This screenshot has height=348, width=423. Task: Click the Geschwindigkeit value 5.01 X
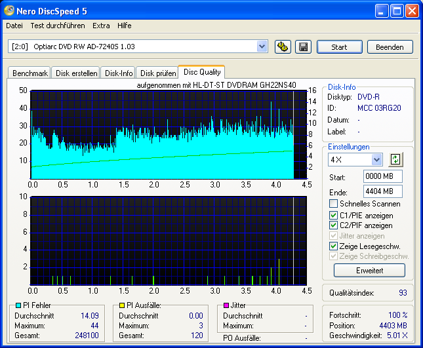click(397, 336)
